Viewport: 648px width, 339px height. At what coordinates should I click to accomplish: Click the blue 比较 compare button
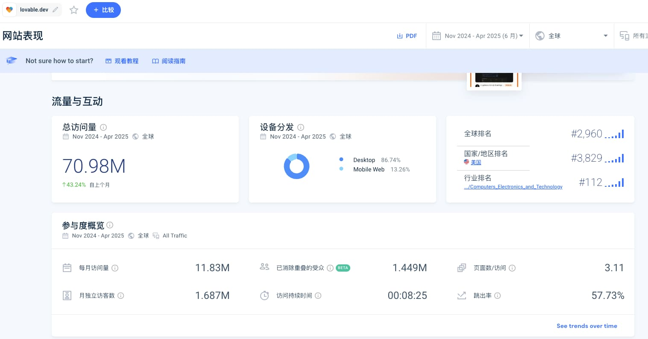tap(103, 10)
